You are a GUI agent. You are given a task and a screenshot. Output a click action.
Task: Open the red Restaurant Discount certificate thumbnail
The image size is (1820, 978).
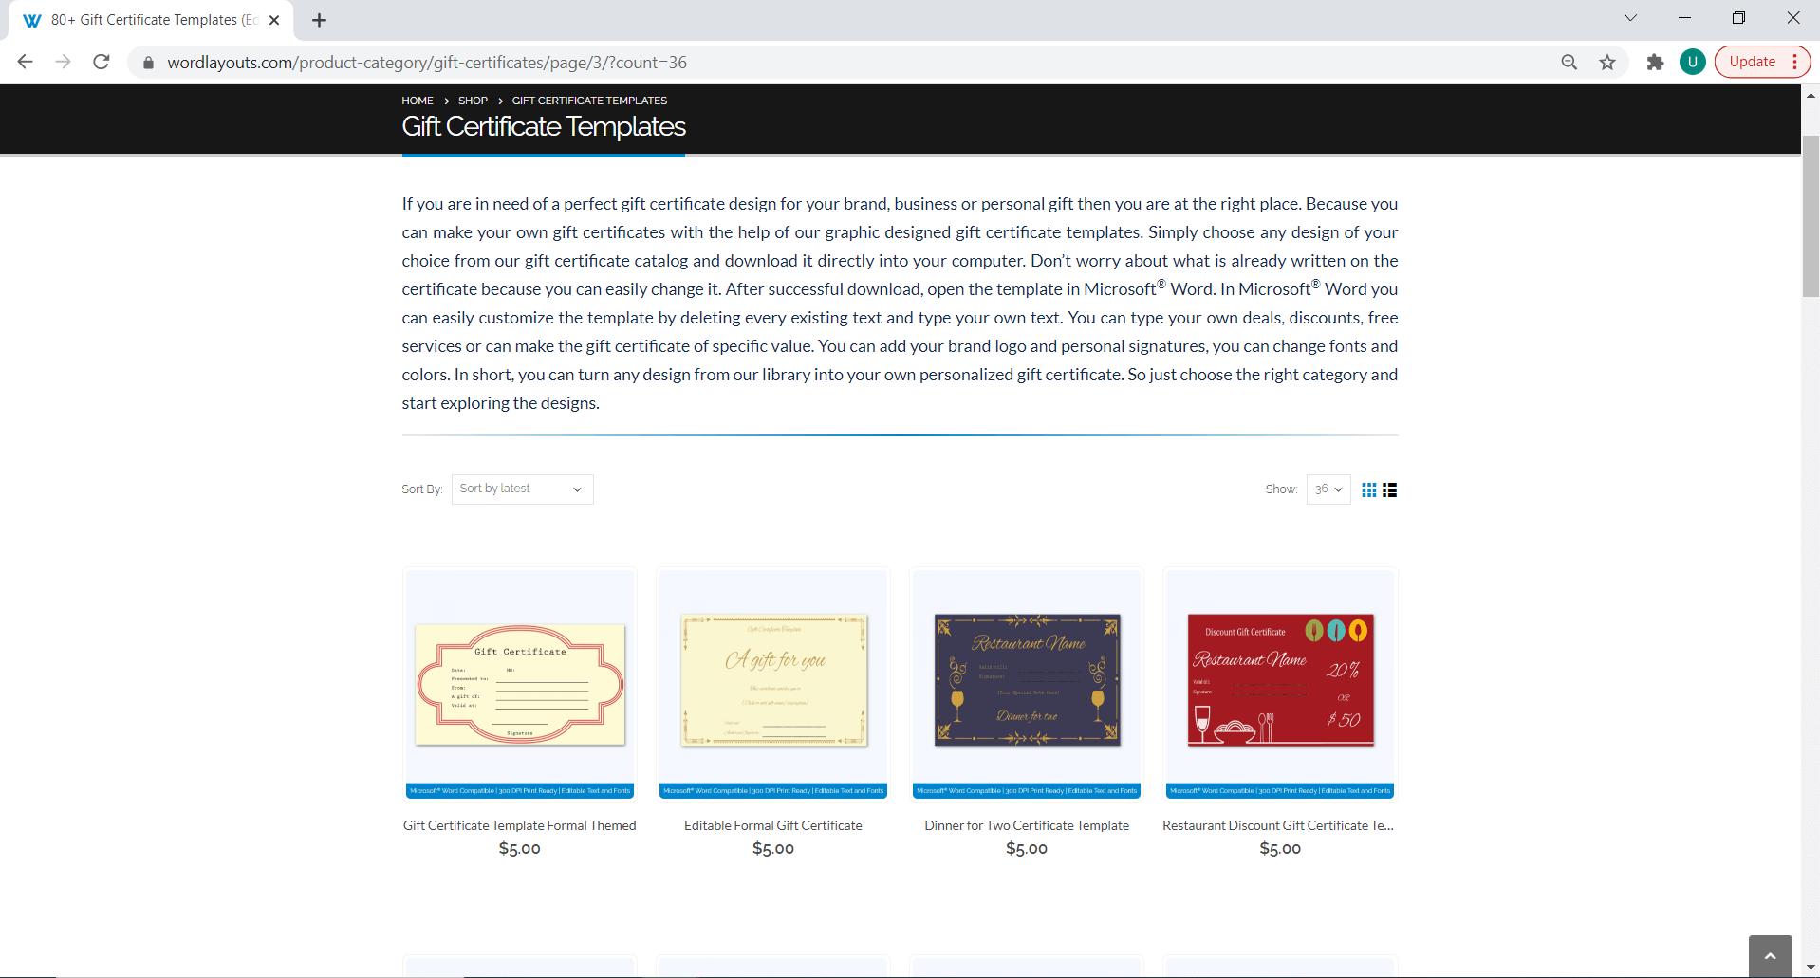click(1280, 684)
